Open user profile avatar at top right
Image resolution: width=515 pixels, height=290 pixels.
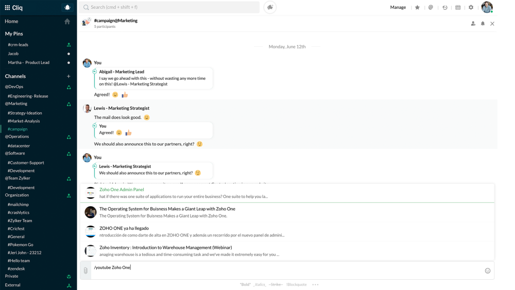pos(487,7)
